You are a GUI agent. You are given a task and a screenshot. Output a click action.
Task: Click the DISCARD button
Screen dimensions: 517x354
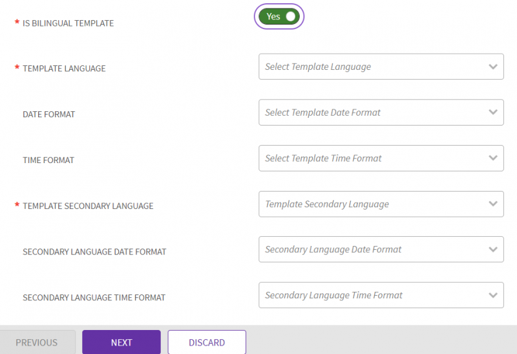coord(207,342)
